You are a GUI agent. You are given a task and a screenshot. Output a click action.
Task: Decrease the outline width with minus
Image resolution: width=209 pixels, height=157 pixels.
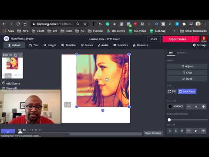click(x=189, y=106)
